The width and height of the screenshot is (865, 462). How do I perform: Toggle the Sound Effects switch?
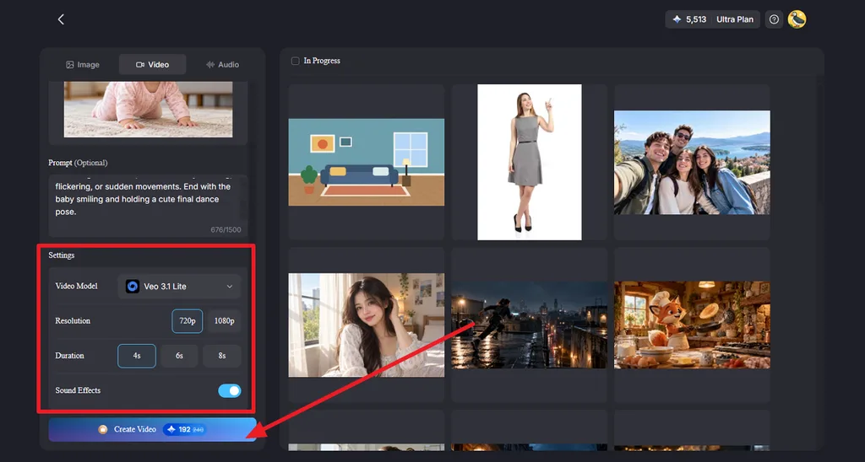tap(230, 390)
